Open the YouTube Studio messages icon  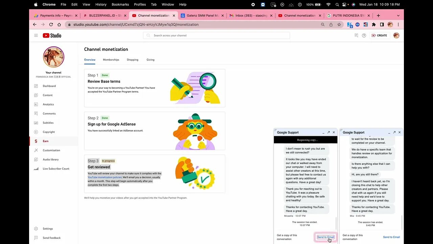pyautogui.click(x=356, y=35)
